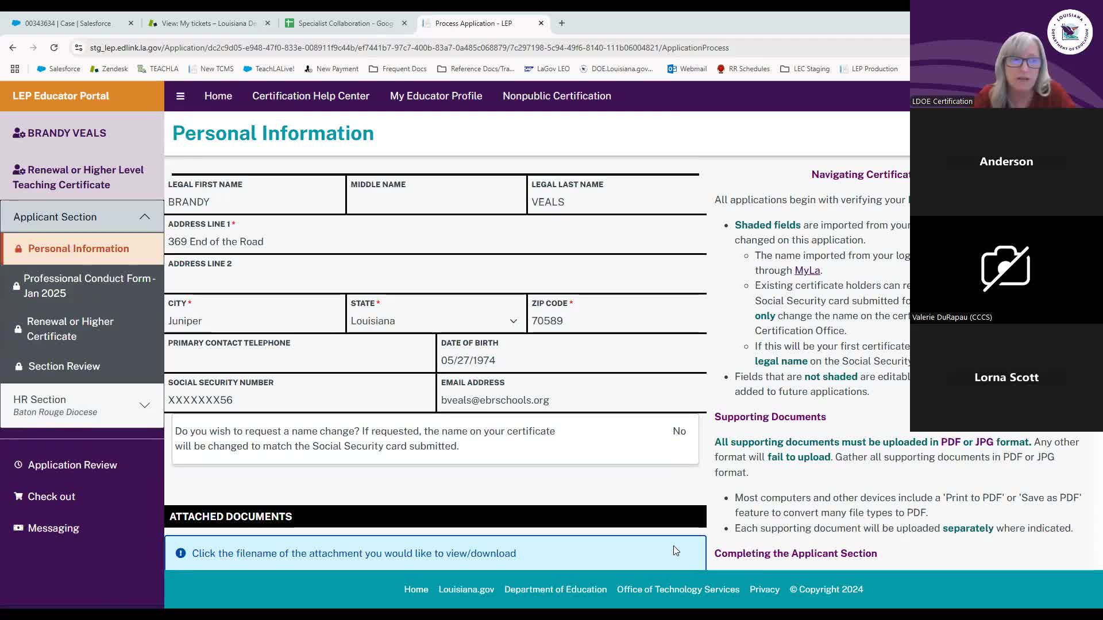Open the Webmail bookmark

pos(687,68)
